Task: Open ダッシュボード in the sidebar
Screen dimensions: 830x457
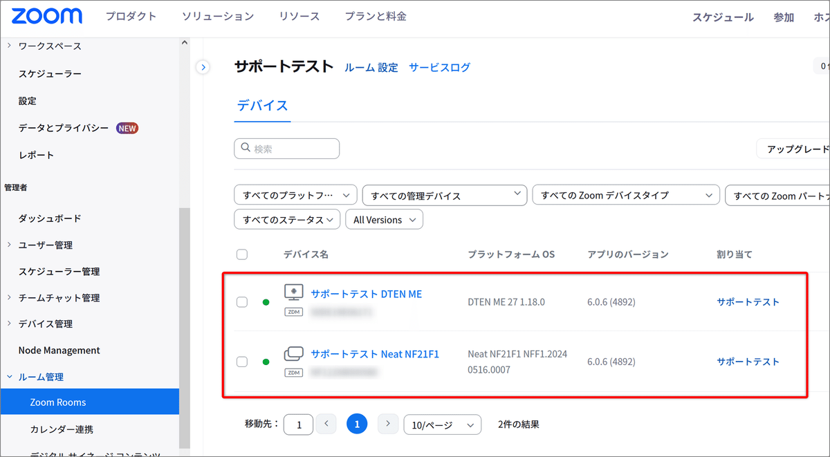Action: (50, 218)
